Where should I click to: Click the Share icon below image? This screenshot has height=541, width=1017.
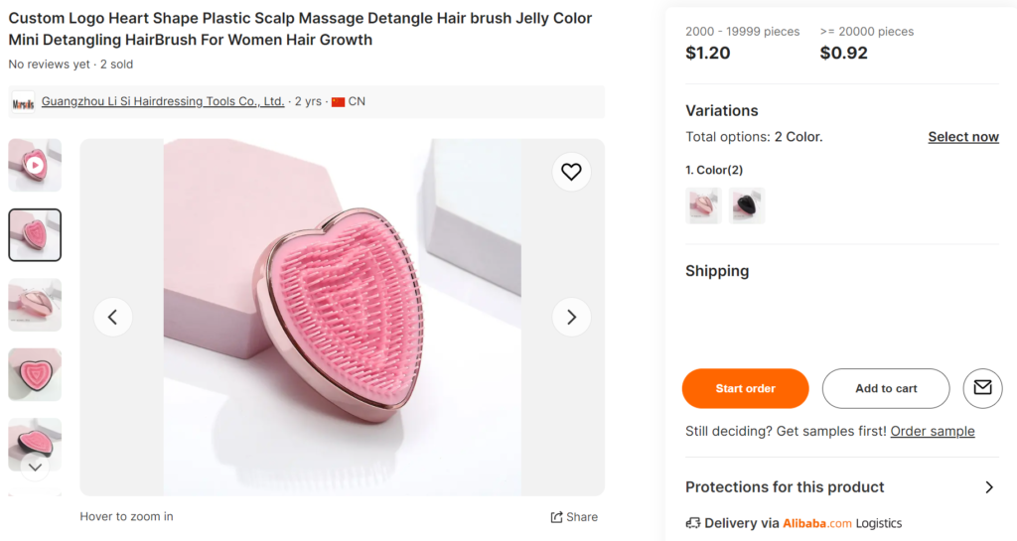[x=557, y=517]
